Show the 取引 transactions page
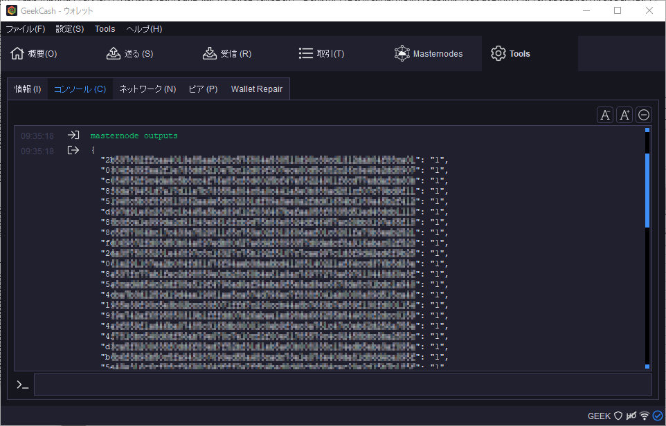Viewport: 666px width, 426px height. pyautogui.click(x=321, y=54)
